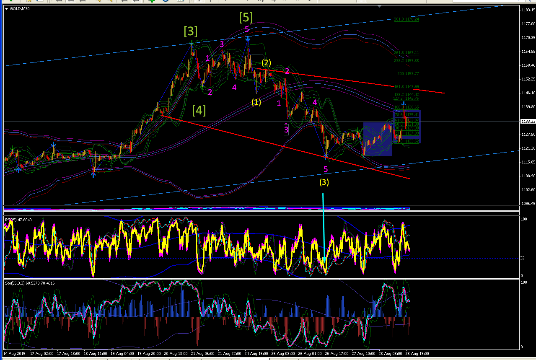Select the green [4] wave label

199,110
